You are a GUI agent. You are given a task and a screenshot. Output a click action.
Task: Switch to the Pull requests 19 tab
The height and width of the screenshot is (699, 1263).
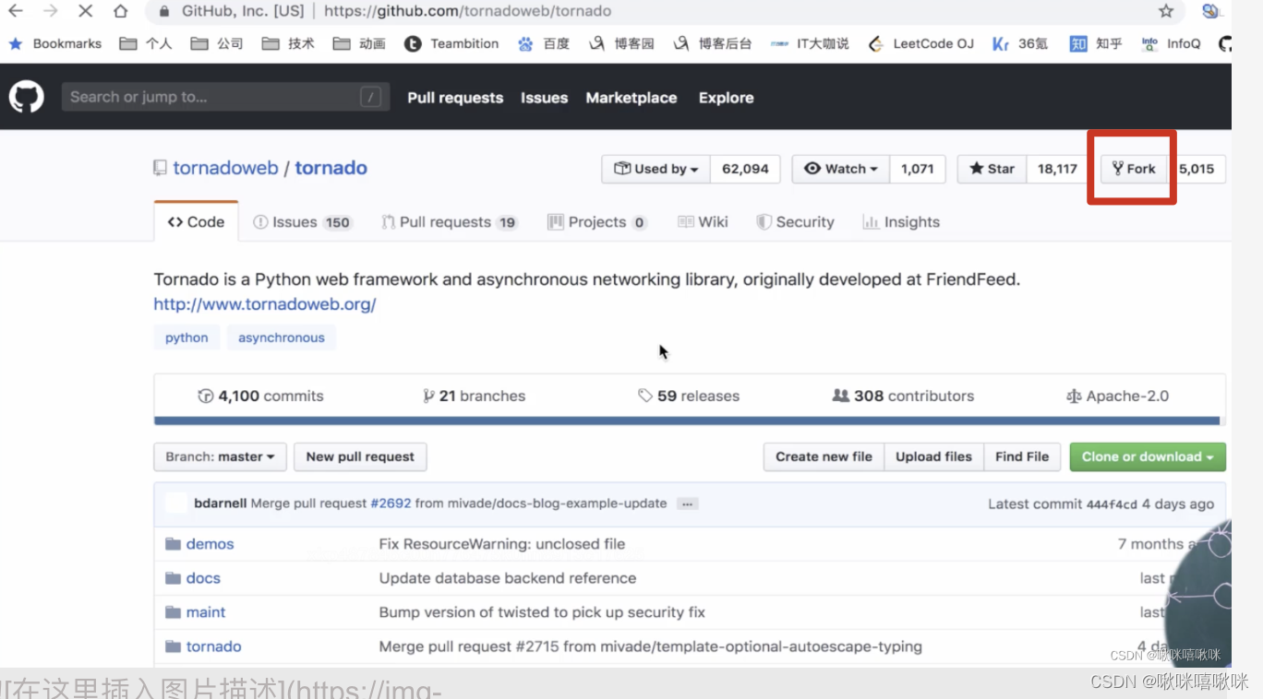[x=450, y=222]
